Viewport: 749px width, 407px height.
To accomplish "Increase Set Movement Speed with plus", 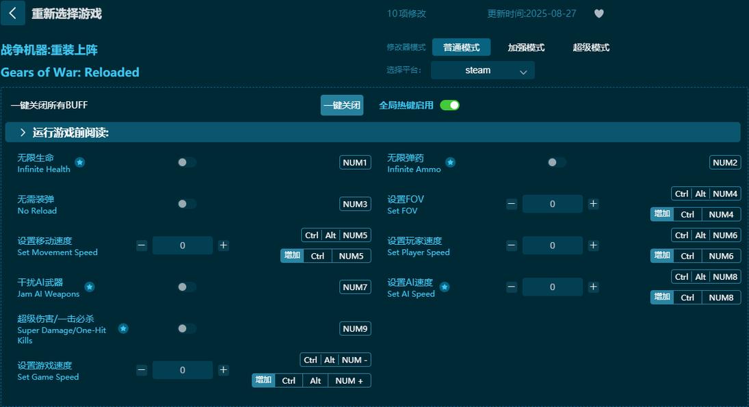I will click(223, 246).
